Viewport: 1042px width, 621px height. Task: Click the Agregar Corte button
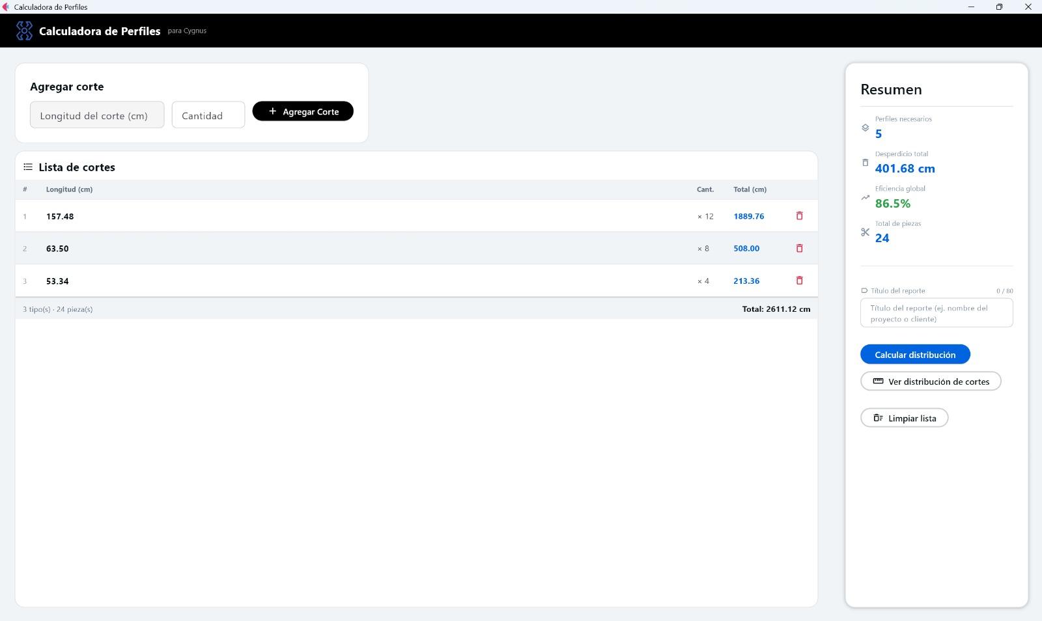coord(303,111)
